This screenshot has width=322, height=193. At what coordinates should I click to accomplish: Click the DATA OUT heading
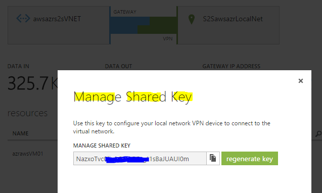[118, 66]
